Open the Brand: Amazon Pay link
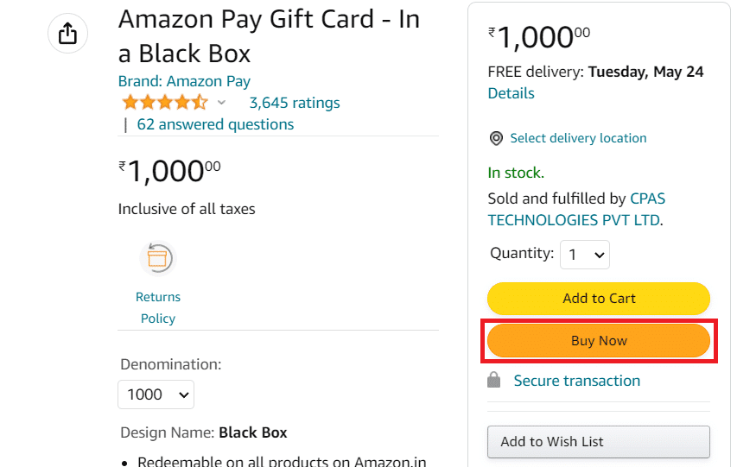 coord(184,81)
